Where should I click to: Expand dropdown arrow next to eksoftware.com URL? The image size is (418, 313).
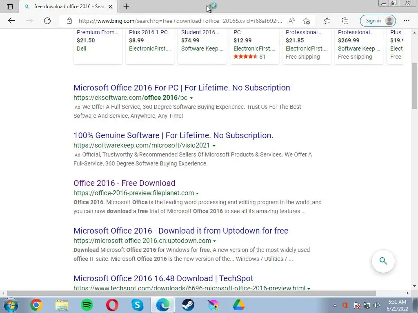click(x=191, y=98)
